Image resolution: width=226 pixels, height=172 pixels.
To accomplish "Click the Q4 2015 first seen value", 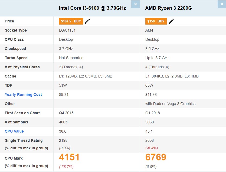I will [66, 113].
